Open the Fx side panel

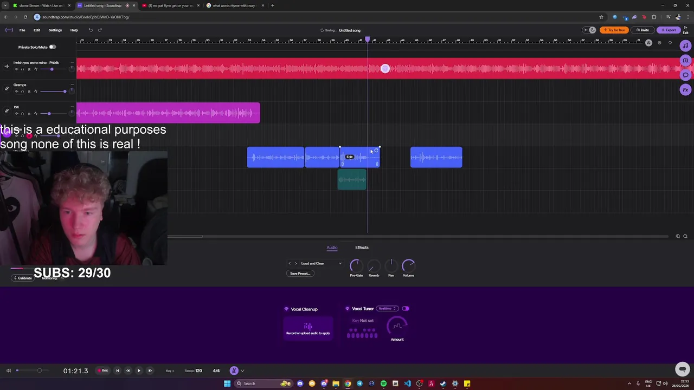coord(686,90)
